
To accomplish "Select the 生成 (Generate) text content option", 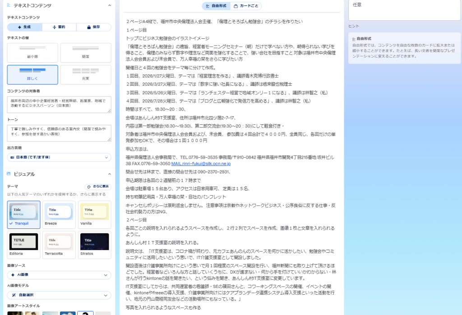I will point(24,27).
